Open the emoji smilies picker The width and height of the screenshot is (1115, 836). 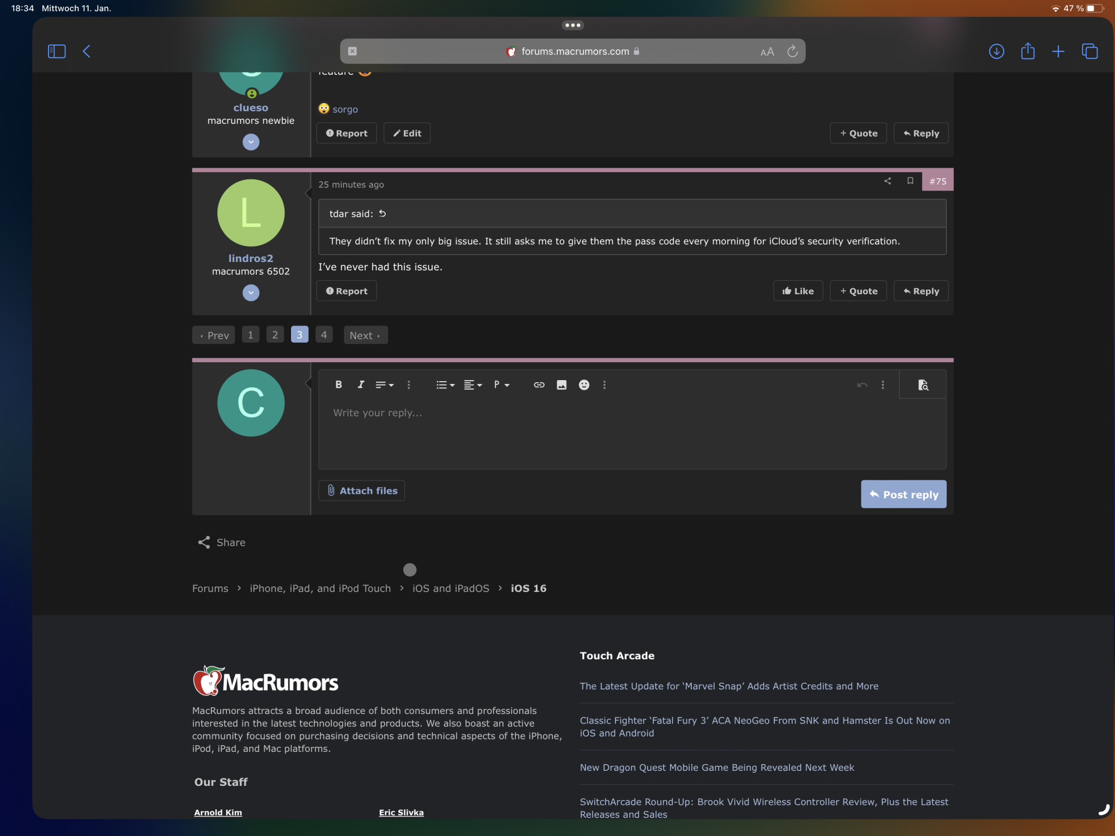[x=584, y=385]
